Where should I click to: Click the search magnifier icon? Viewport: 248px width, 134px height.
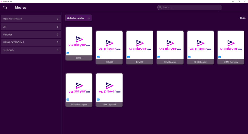(x=160, y=7)
